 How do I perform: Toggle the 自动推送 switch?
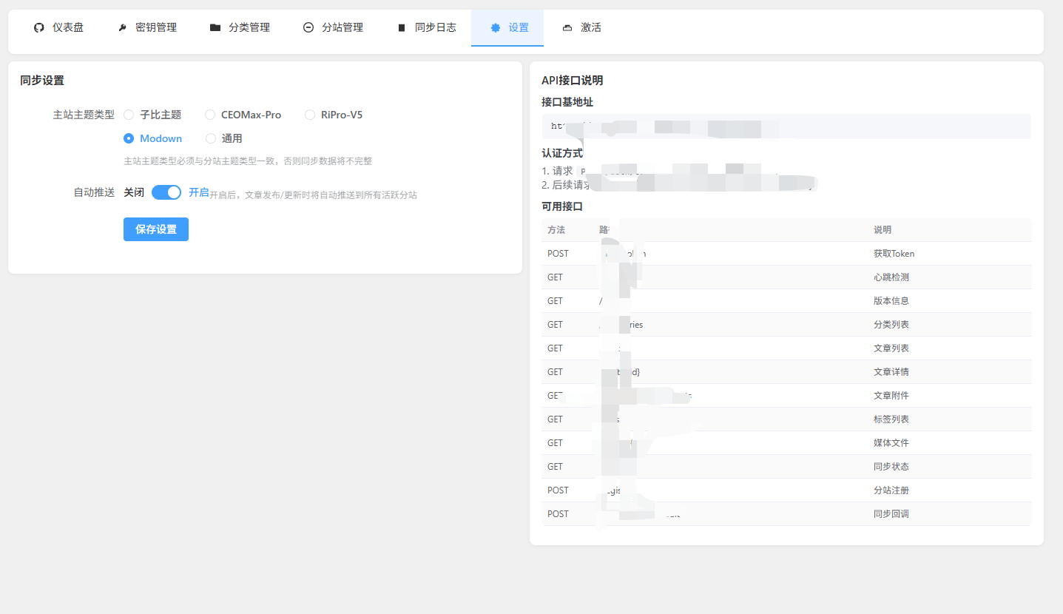click(166, 192)
